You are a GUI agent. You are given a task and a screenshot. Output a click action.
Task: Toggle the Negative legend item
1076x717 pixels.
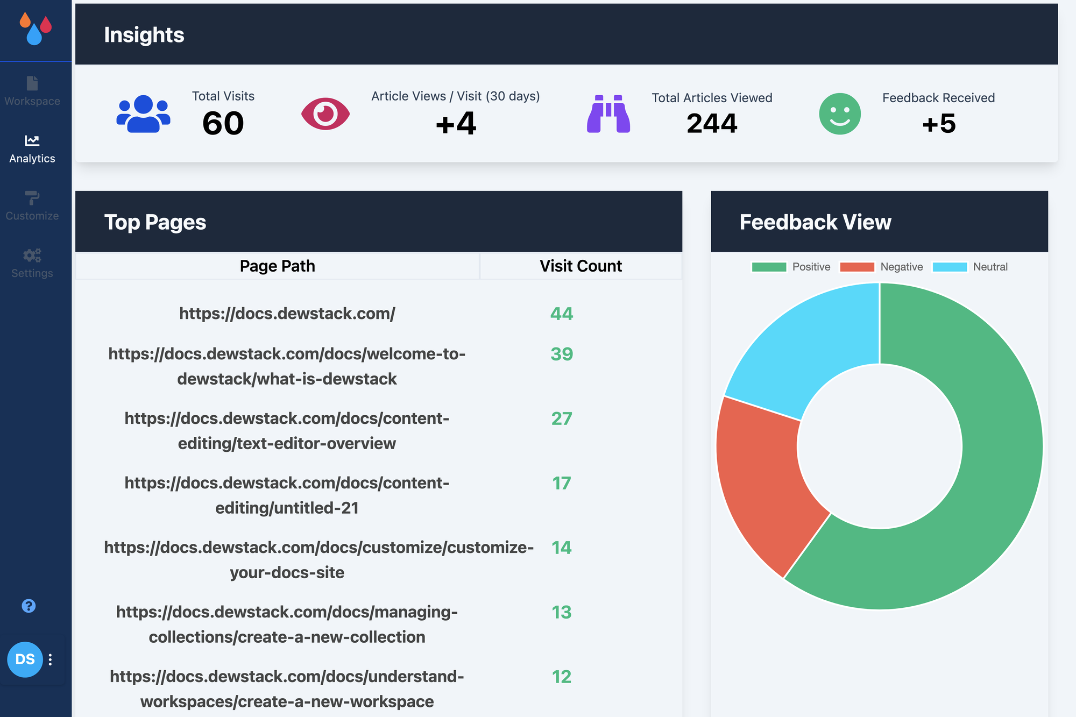pyautogui.click(x=881, y=267)
